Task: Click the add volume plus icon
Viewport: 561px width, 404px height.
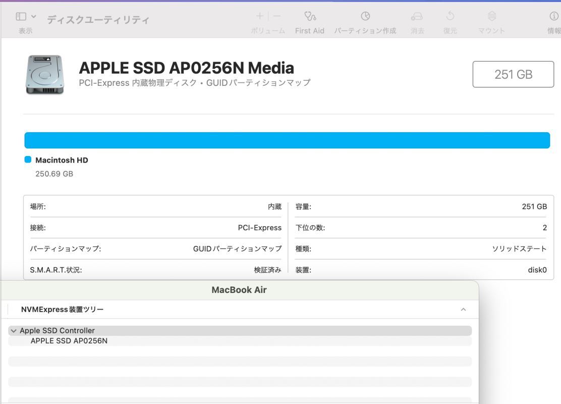Action: click(x=260, y=16)
